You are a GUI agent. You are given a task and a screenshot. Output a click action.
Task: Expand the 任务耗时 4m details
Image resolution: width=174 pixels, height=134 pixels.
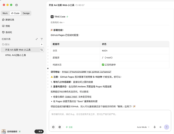pyautogui.click(x=57, y=23)
